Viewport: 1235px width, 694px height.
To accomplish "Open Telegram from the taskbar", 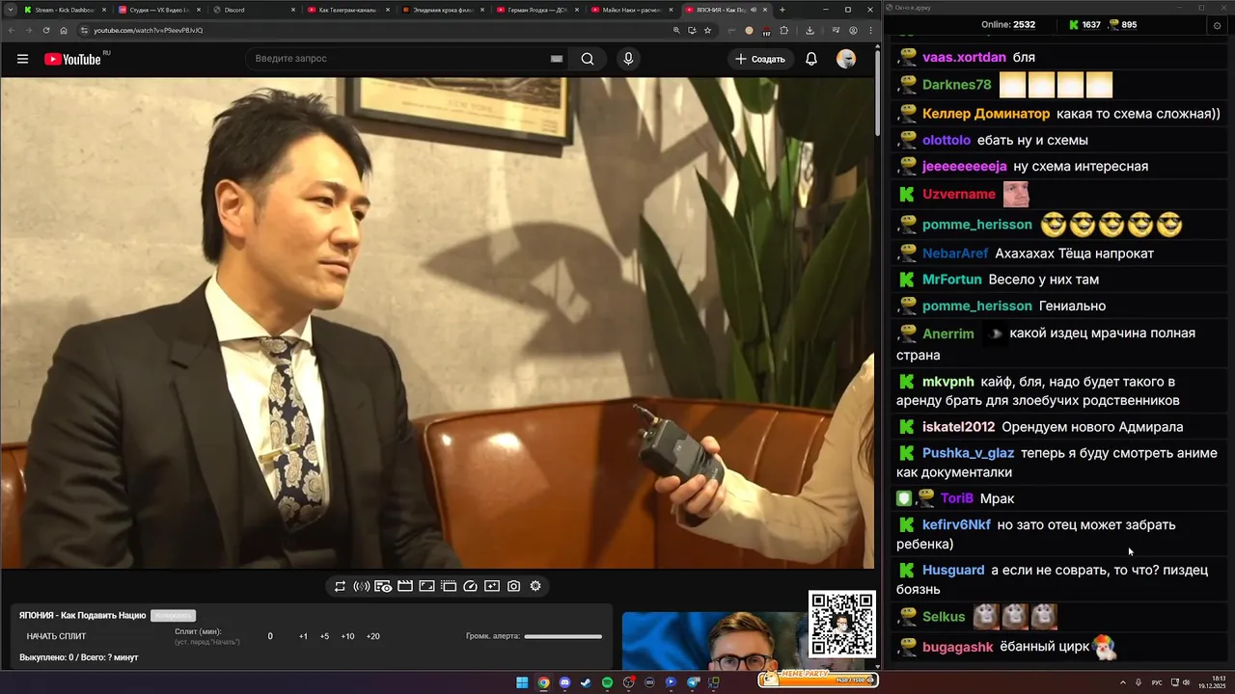I will pyautogui.click(x=693, y=682).
